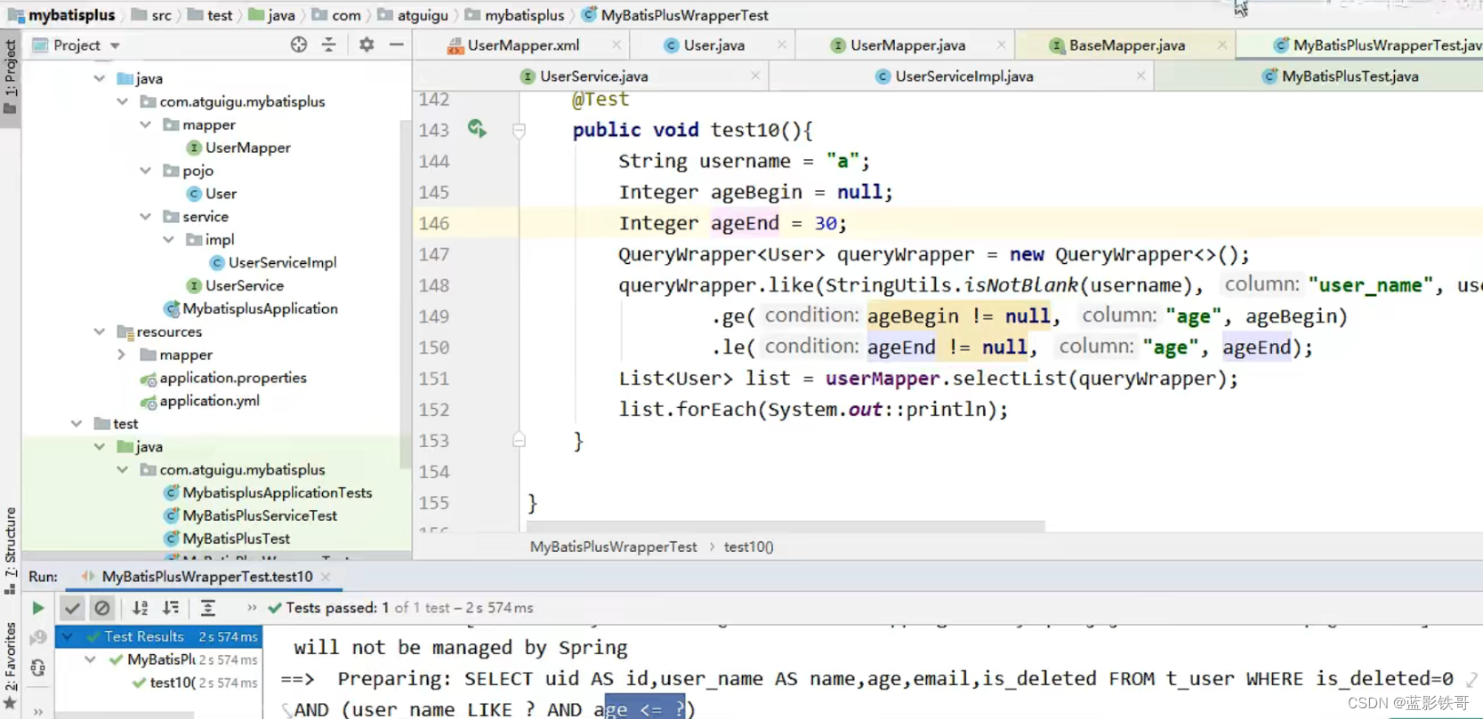Open MyBatisPlusServiceTest in tree

point(250,515)
